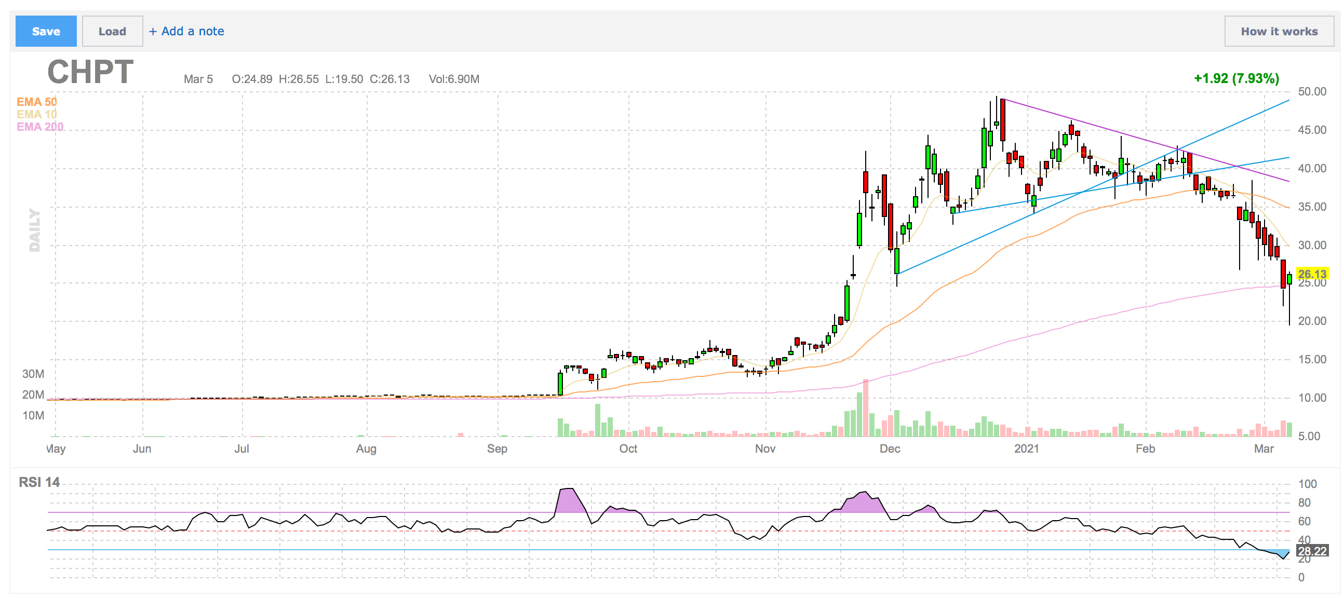This screenshot has height=598, width=1344.
Task: Toggle the EMA 200 legend label
Action: 39,127
